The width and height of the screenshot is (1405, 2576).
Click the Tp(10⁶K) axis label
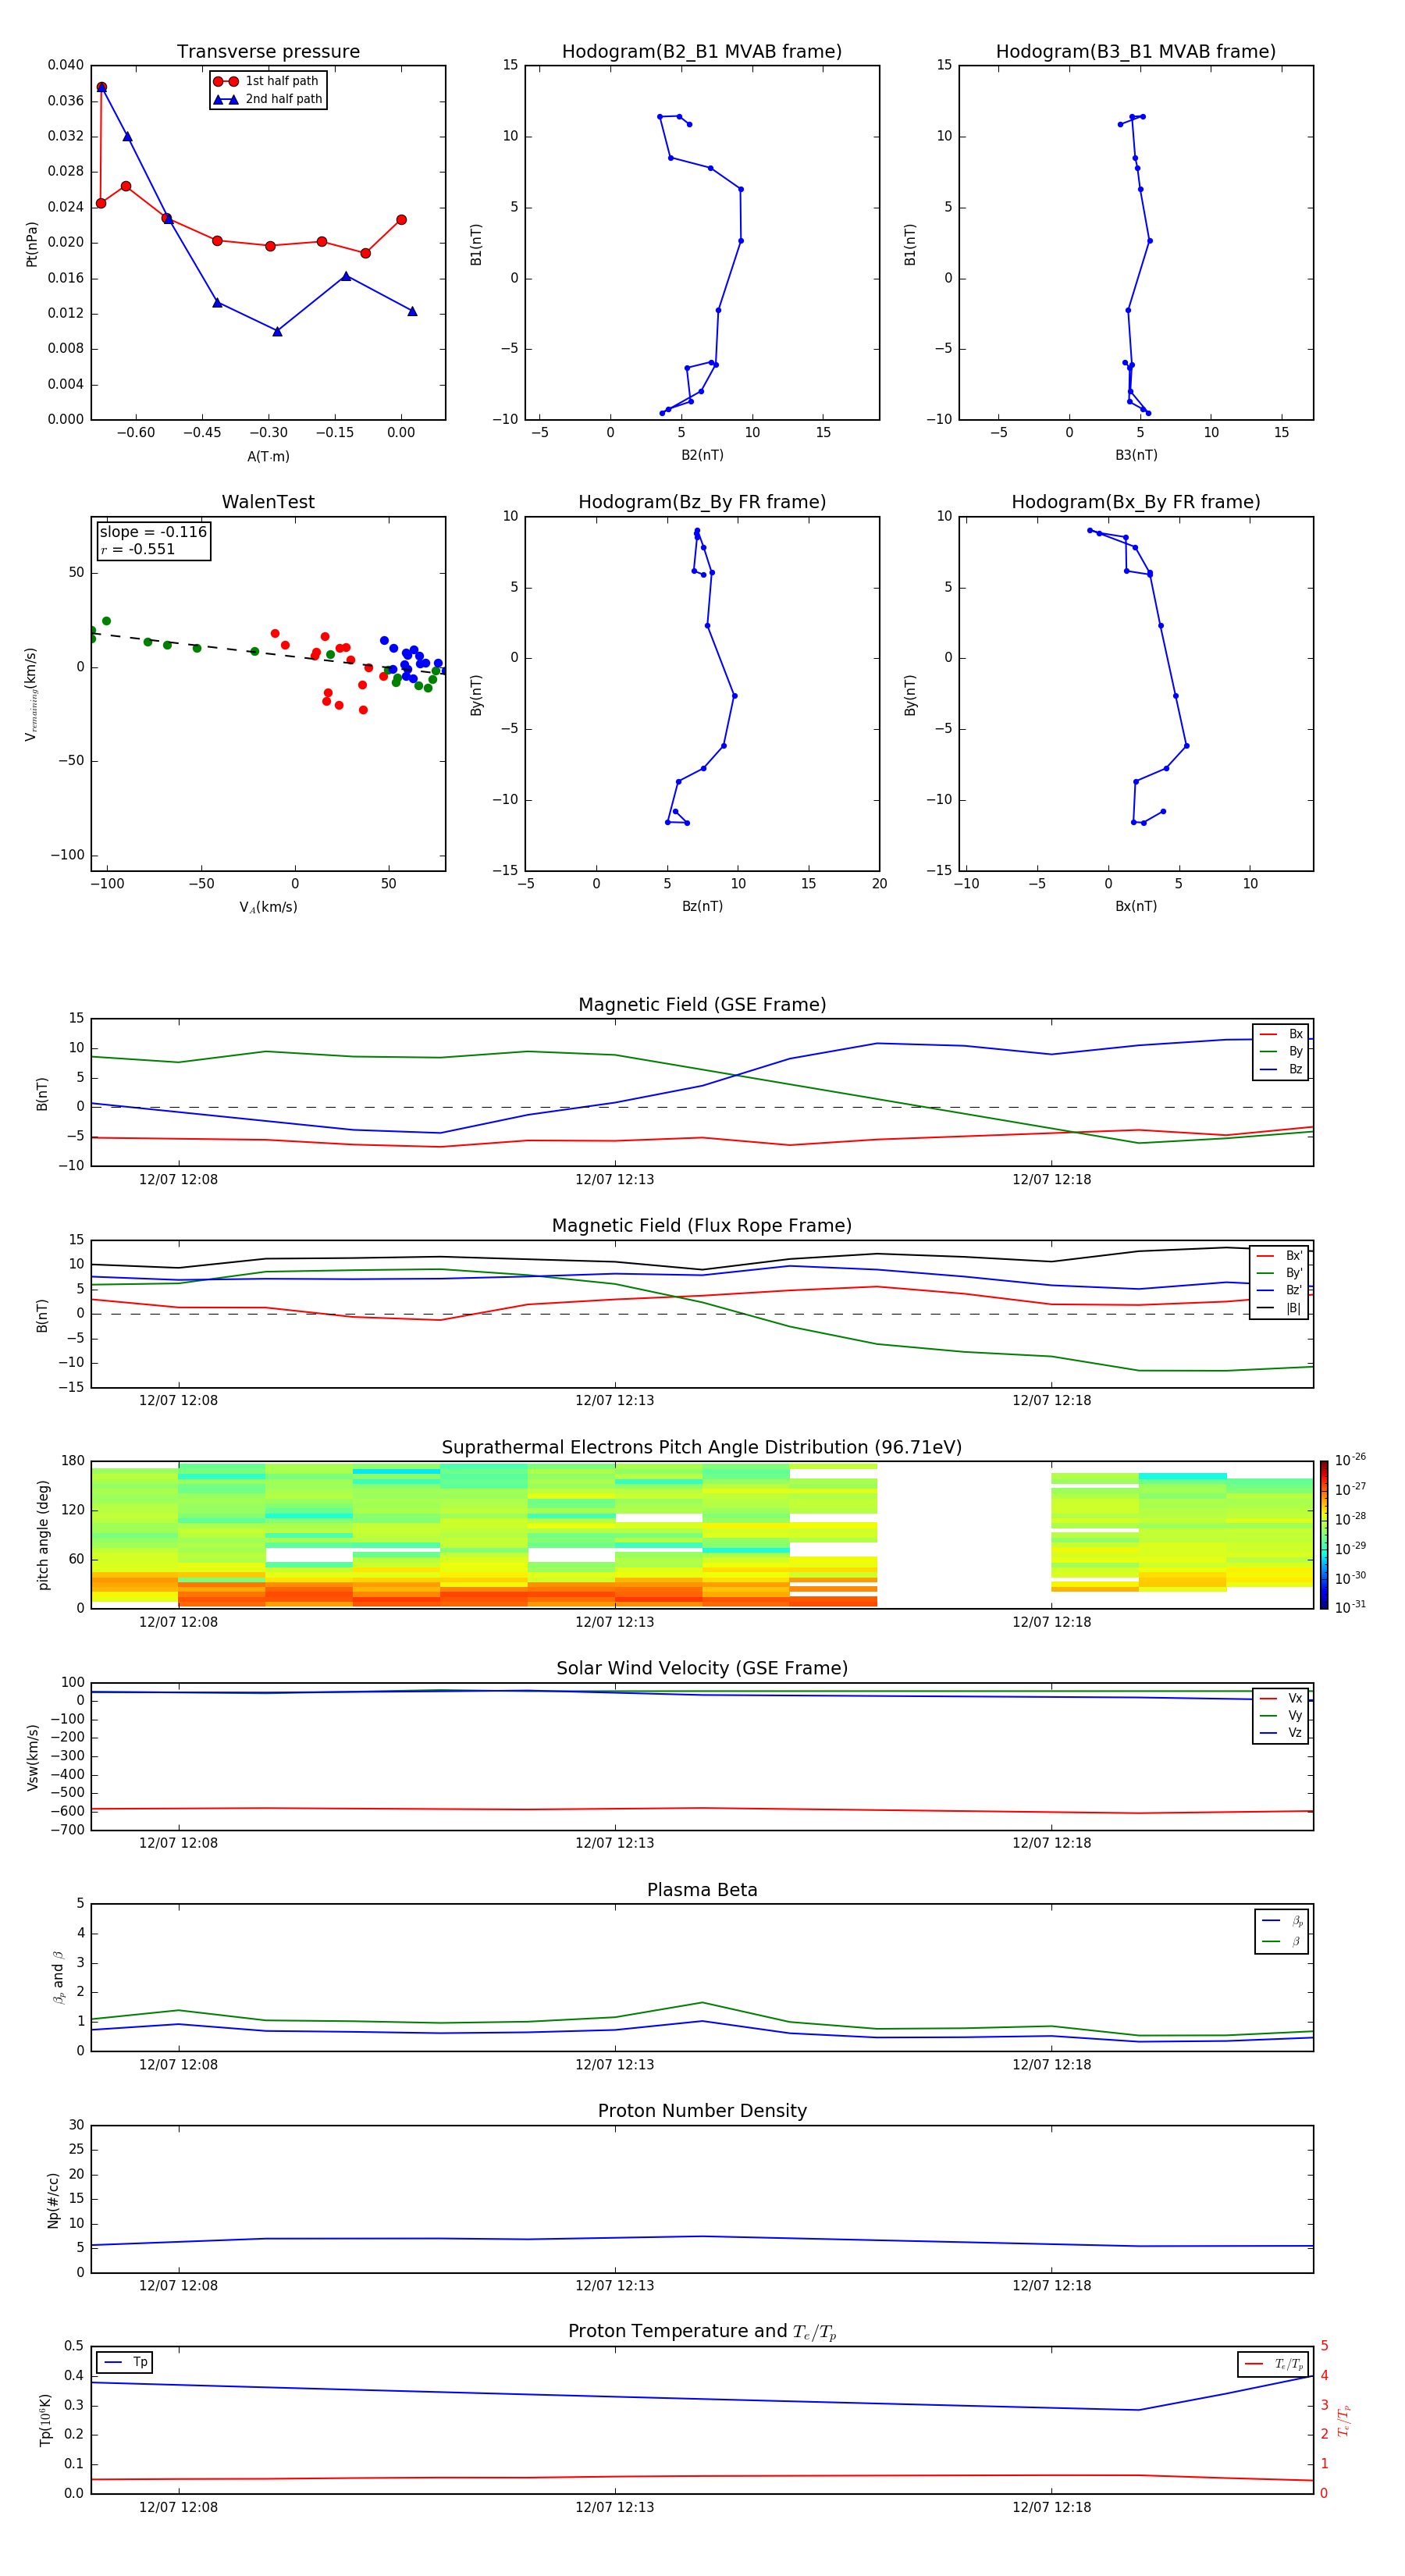[x=45, y=2420]
